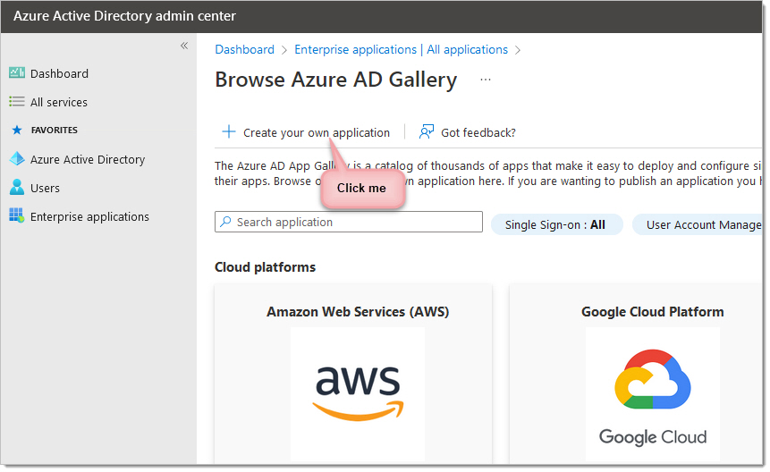Select the Google Cloud Platform tile
The width and height of the screenshot is (770, 472).
(652, 375)
